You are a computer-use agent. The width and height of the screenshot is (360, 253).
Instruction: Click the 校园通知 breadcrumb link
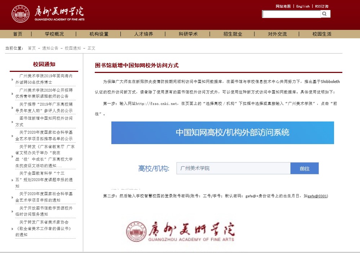pyautogui.click(x=73, y=48)
